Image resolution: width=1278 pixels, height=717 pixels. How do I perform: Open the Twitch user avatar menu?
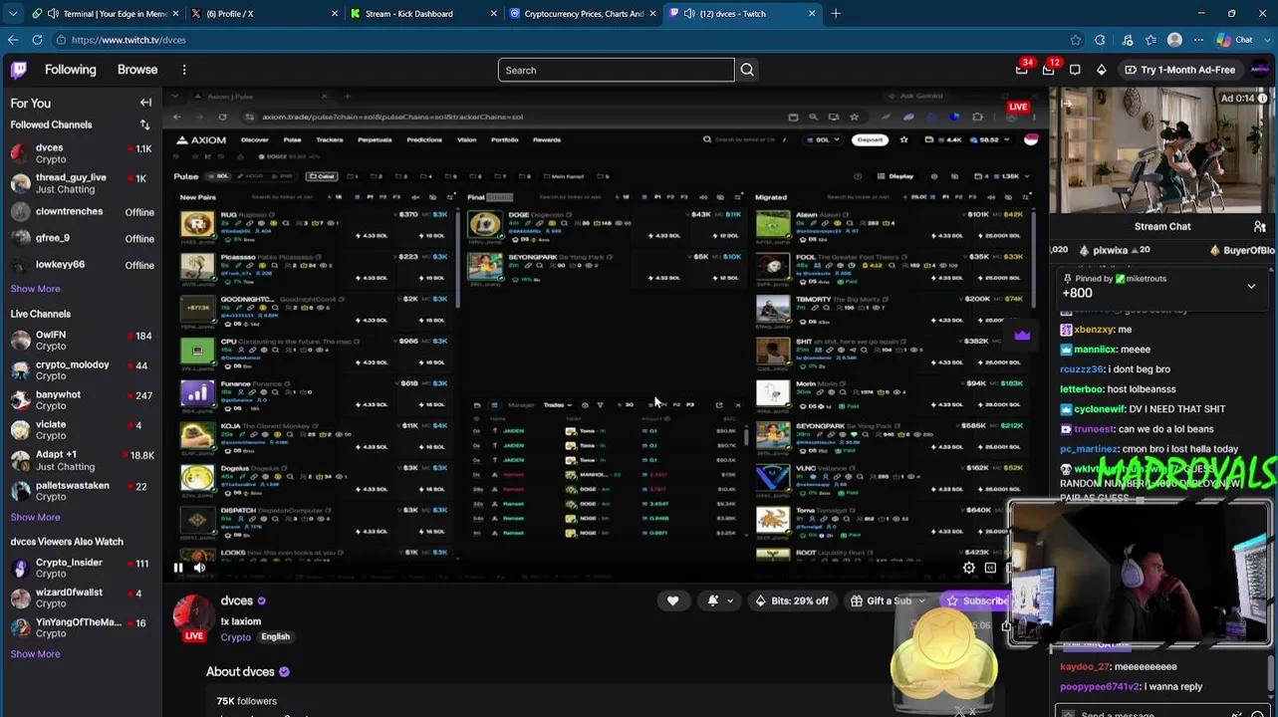(x=1260, y=70)
